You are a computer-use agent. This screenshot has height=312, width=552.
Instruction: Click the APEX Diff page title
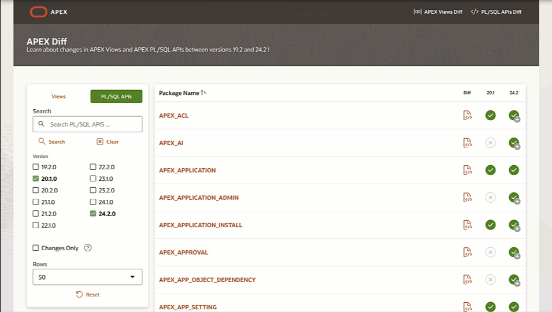(x=47, y=42)
